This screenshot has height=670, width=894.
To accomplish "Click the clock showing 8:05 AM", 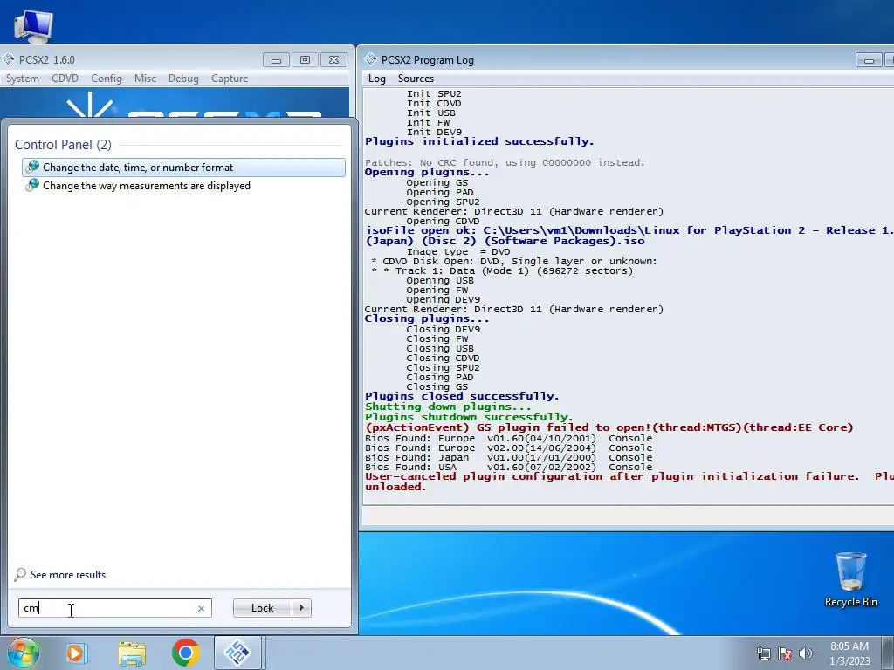I will click(849, 646).
